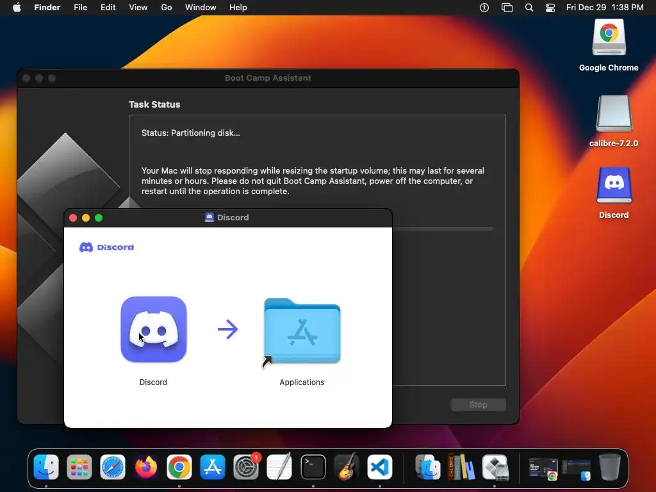Open the View menu
Screen dimensions: 656x492
(138, 8)
